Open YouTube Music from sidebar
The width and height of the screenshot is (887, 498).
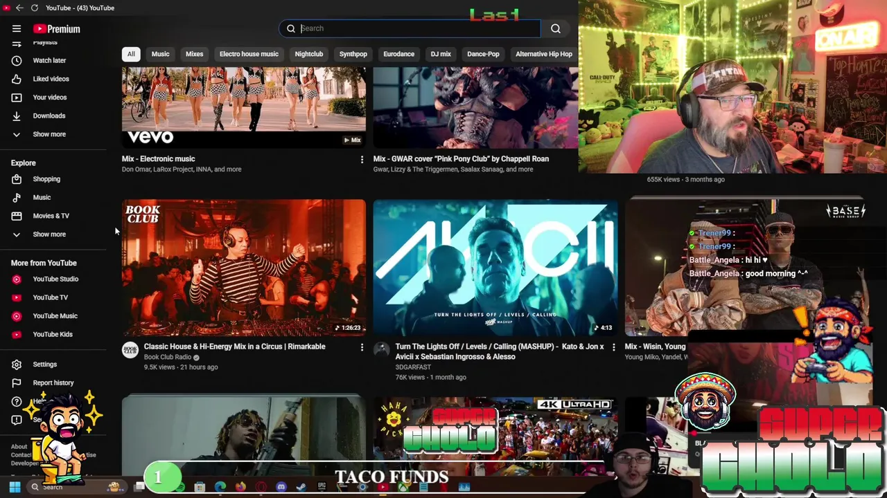pyautogui.click(x=53, y=316)
